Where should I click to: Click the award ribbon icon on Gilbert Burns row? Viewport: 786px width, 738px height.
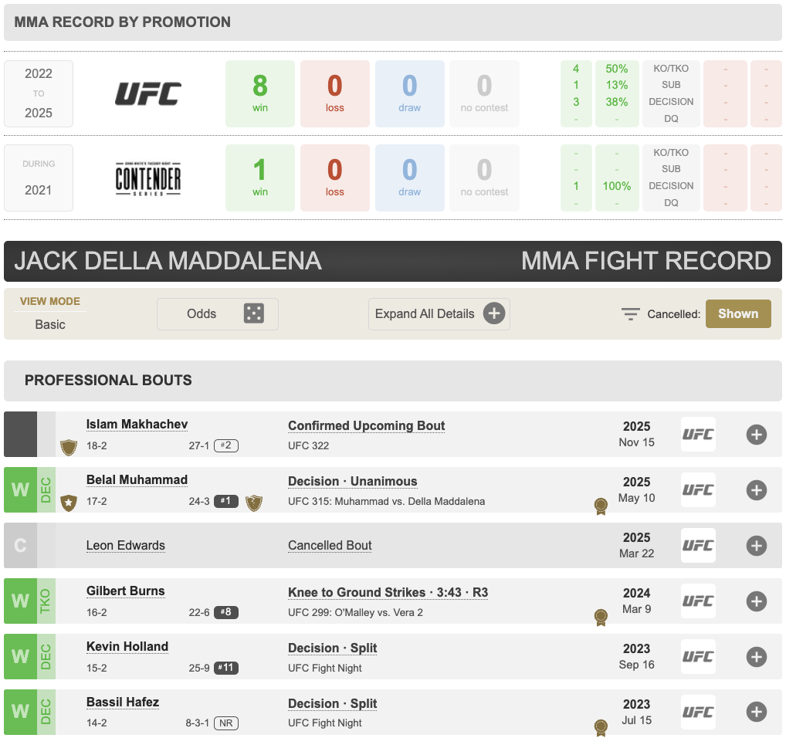[x=600, y=616]
